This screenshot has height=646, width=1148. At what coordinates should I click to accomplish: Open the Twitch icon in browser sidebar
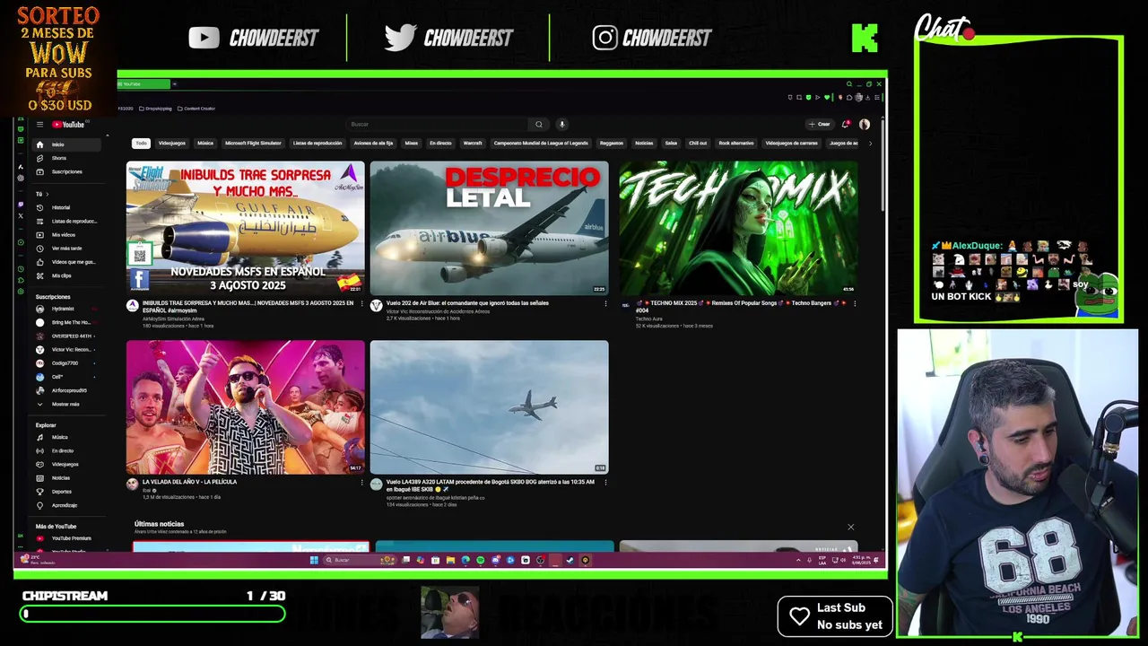tap(21, 203)
